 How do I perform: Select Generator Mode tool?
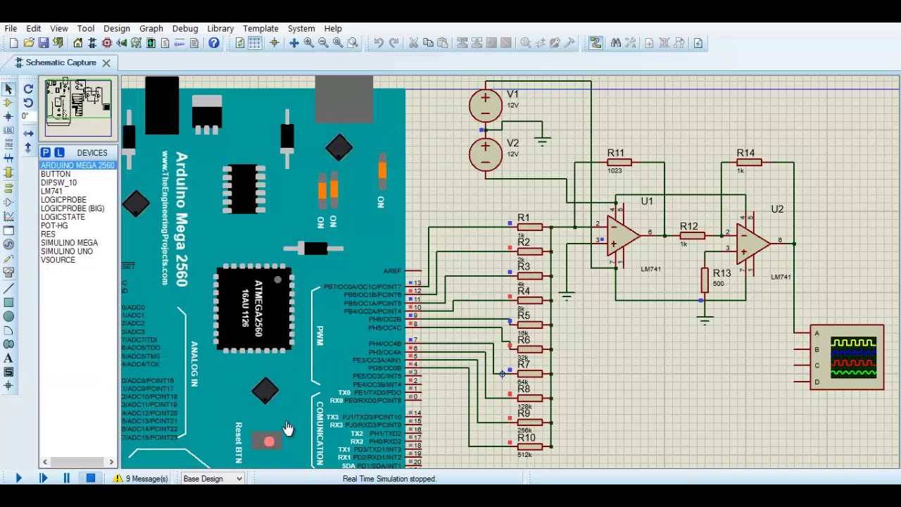coord(8,244)
